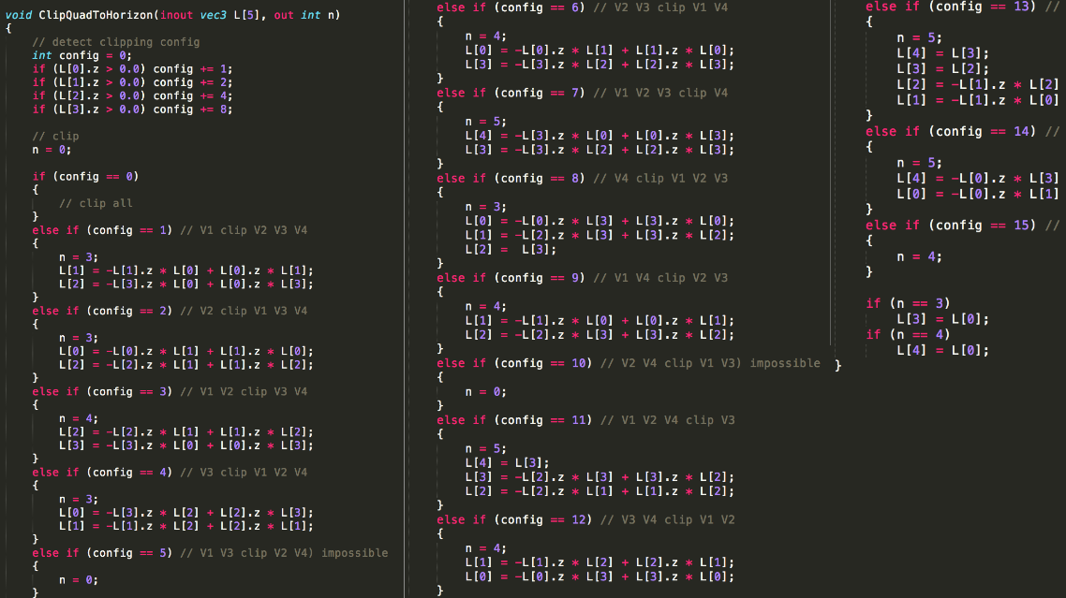This screenshot has height=598, width=1066.
Task: Click the 'else if (config == 1)' line
Action: pos(102,230)
